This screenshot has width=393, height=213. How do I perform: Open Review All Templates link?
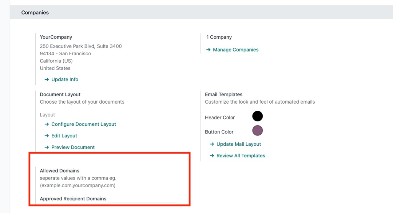coord(241,156)
